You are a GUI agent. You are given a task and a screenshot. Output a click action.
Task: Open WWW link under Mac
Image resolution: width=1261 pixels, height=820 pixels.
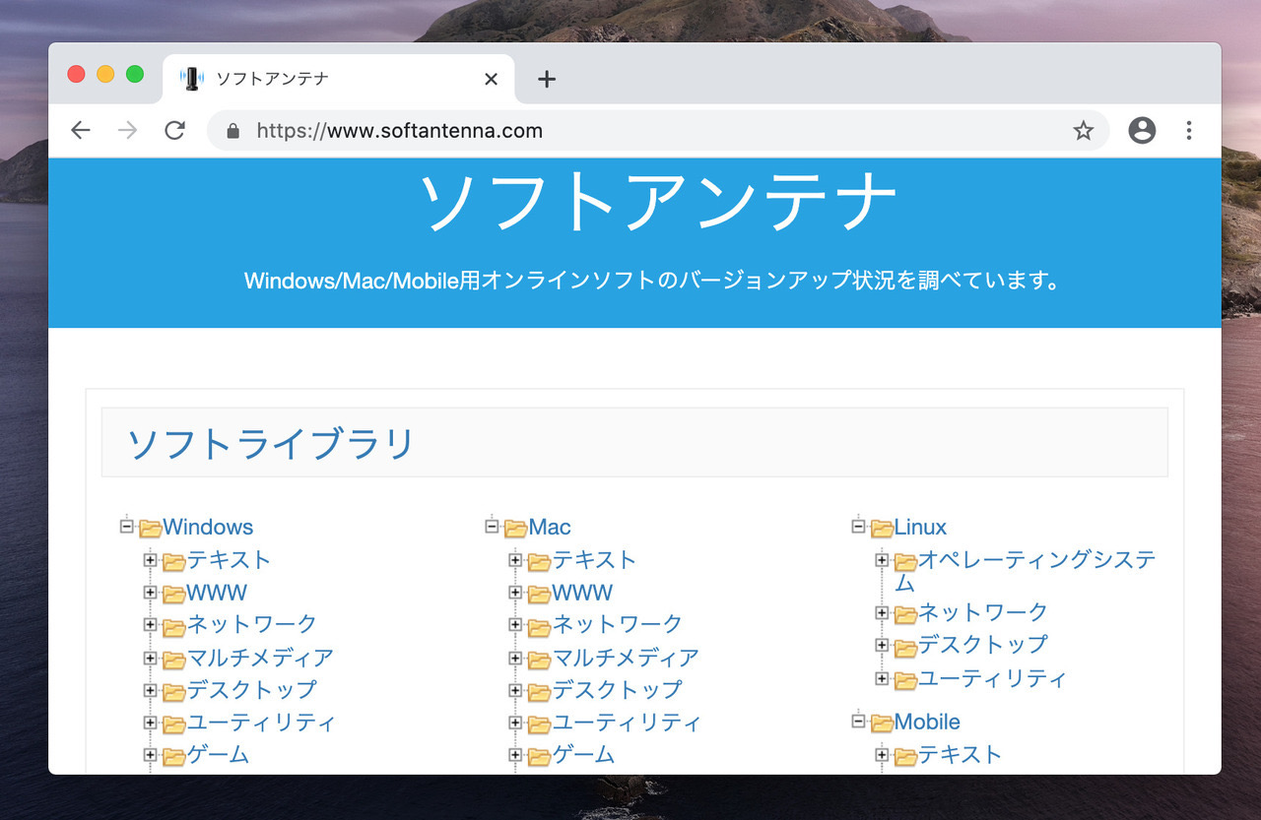(x=582, y=593)
